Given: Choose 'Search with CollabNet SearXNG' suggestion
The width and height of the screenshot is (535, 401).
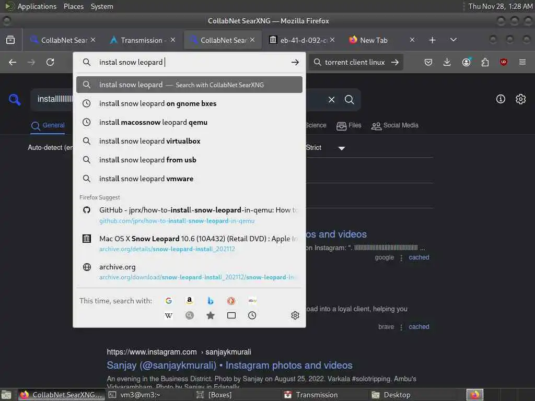Looking at the screenshot, I should 189,85.
